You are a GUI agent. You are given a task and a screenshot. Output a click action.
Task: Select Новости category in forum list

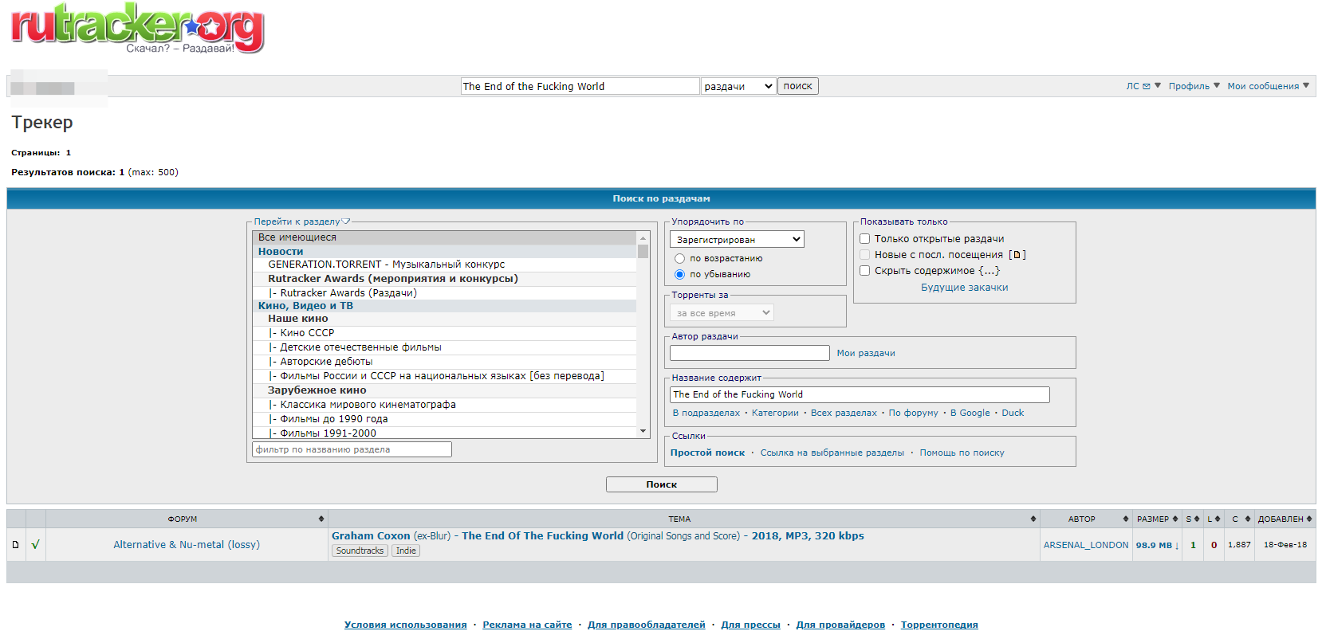coord(444,252)
